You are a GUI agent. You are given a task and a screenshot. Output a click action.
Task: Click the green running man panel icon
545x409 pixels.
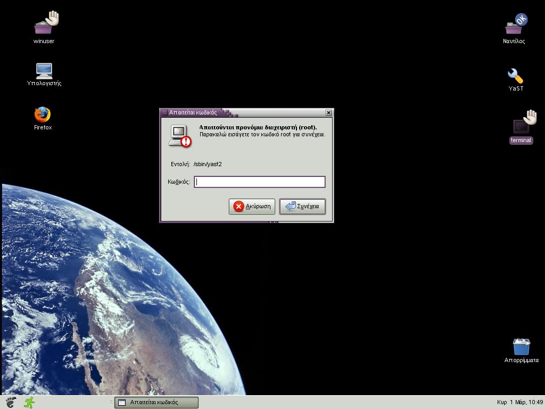pos(29,402)
